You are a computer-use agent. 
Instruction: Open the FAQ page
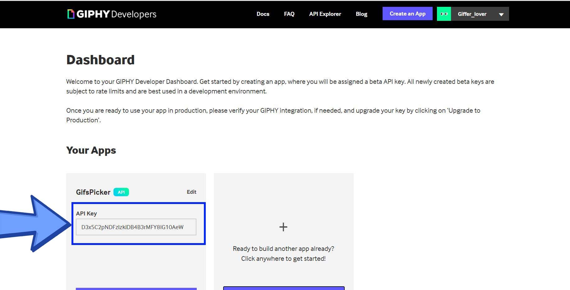click(289, 14)
